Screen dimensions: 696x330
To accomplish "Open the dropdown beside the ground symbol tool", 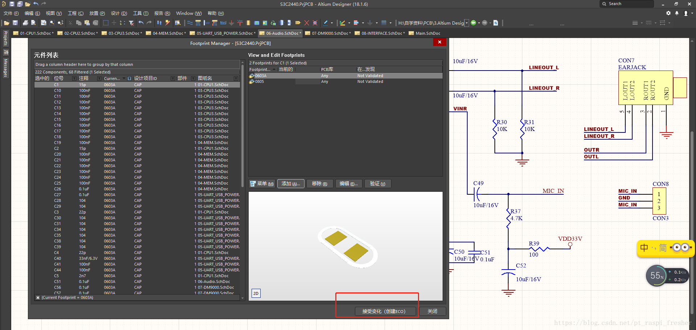I will coord(377,23).
